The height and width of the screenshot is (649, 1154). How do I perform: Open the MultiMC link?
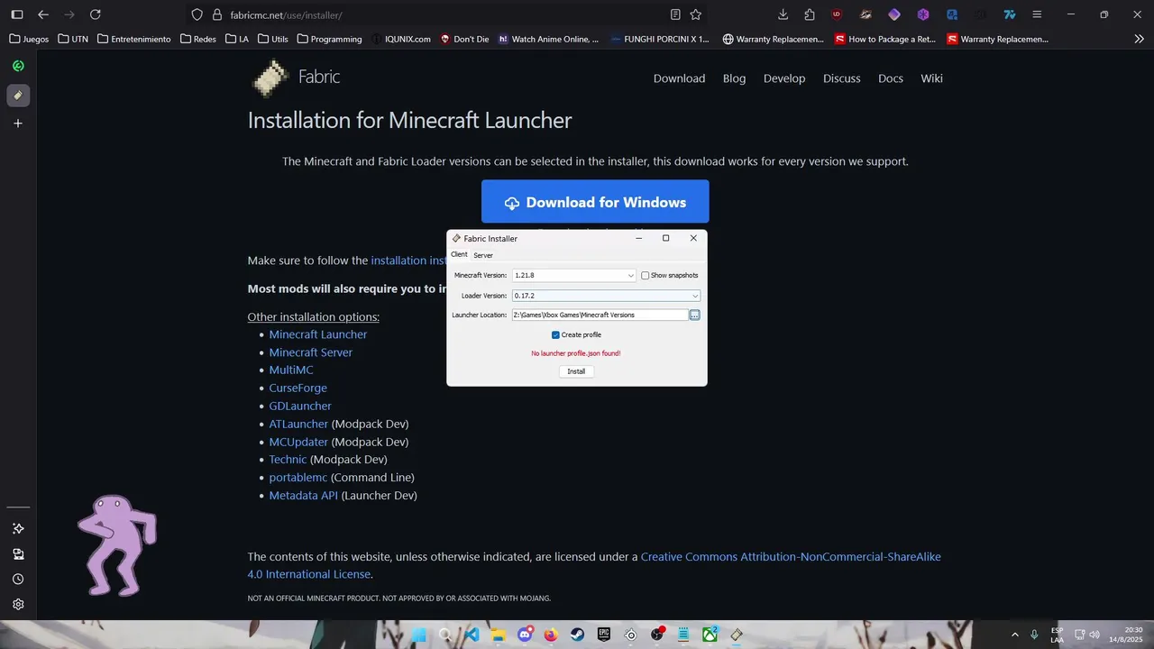(291, 370)
